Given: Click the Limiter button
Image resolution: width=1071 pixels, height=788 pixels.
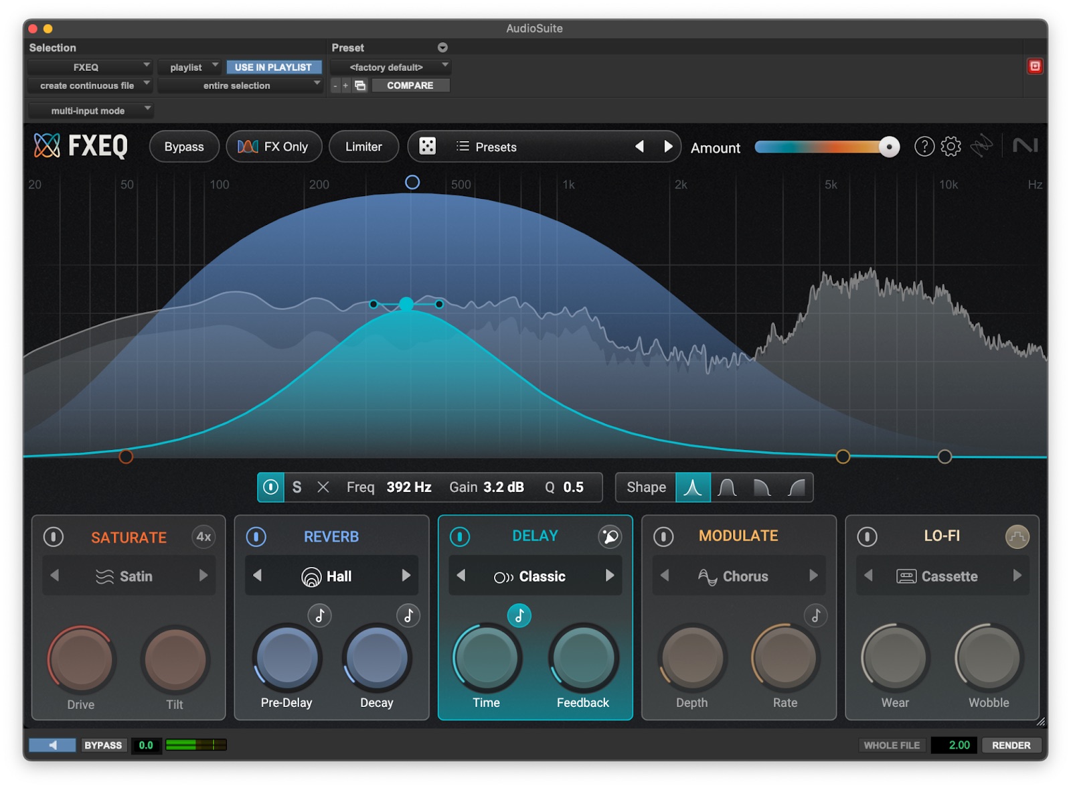Looking at the screenshot, I should pos(363,147).
